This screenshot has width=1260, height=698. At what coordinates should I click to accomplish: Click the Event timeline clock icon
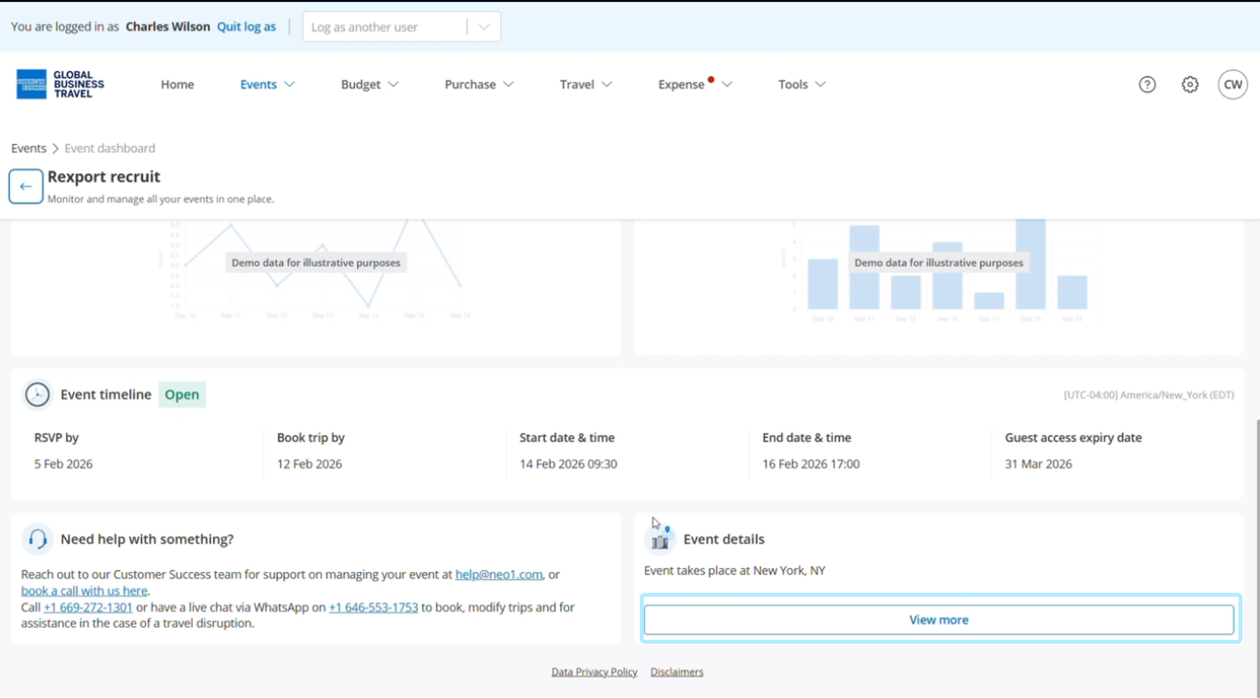(x=37, y=394)
